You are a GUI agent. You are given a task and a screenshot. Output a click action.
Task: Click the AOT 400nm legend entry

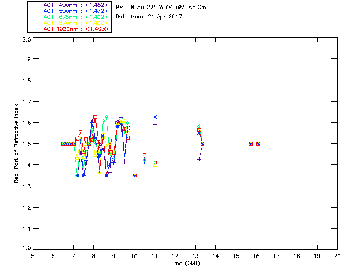point(69,5)
